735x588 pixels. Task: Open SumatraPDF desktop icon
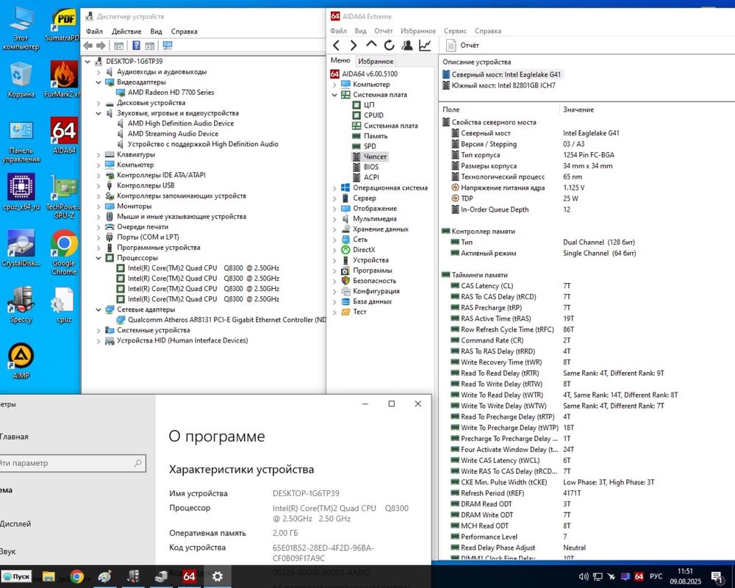pos(64,25)
